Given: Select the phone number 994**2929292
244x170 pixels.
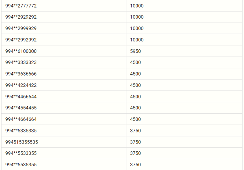Looking at the screenshot, I should tap(21, 17).
